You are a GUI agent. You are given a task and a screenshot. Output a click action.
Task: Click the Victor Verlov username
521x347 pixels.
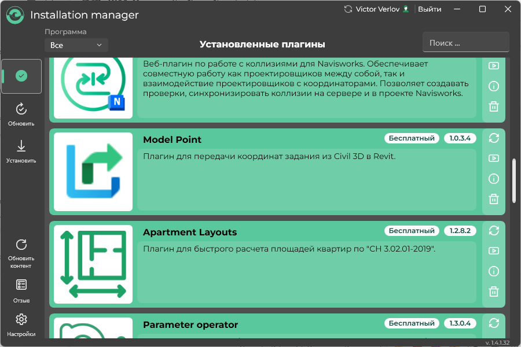point(377,9)
